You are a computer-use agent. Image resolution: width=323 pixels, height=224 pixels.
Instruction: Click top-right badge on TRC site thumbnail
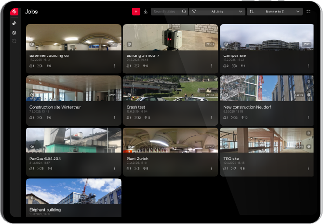tap(309, 133)
